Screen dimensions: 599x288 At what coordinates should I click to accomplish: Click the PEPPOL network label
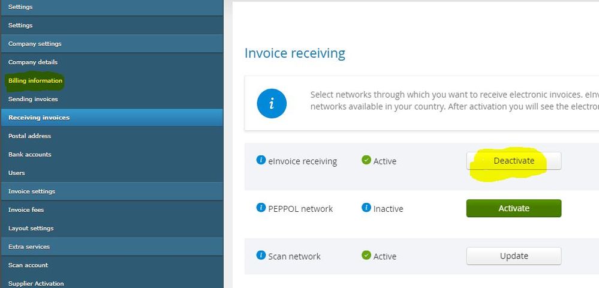(300, 209)
